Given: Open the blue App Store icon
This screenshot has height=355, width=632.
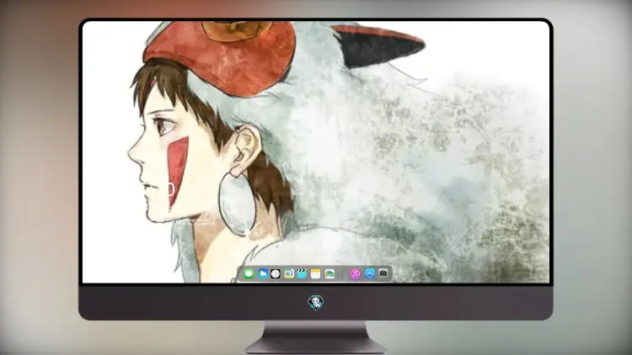Looking at the screenshot, I should [x=370, y=273].
